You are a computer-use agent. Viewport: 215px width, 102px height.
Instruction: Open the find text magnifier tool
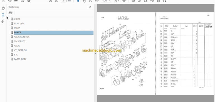point(29,1)
